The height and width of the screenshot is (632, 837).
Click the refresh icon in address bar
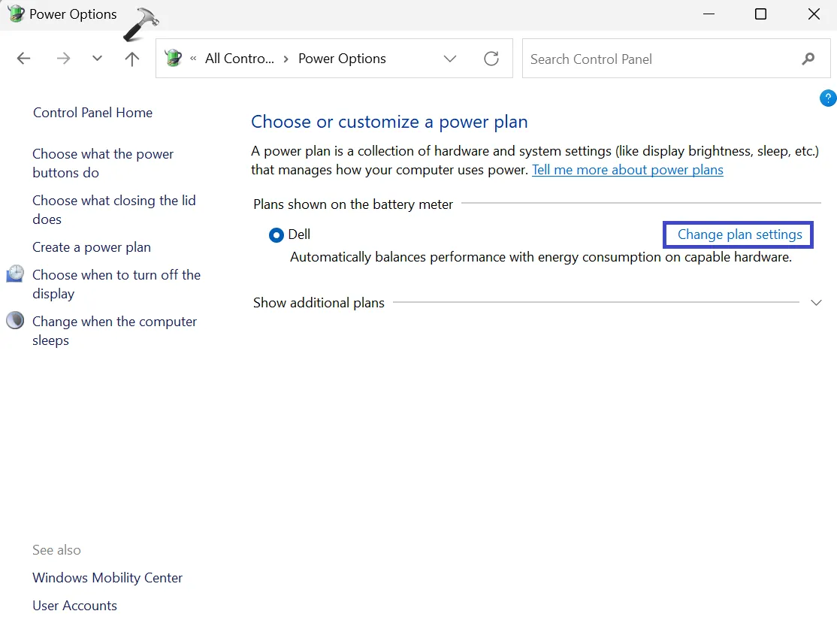tap(491, 58)
